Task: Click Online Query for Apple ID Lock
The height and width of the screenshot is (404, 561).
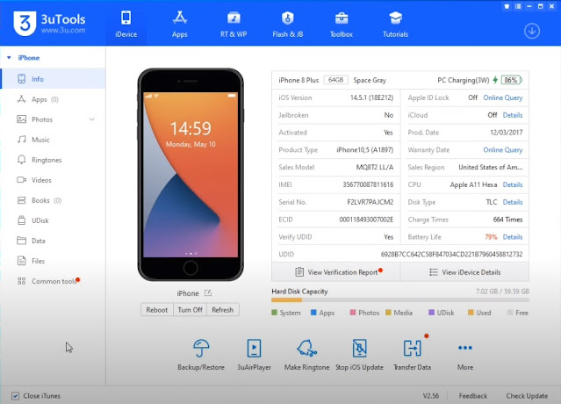Action: 503,97
